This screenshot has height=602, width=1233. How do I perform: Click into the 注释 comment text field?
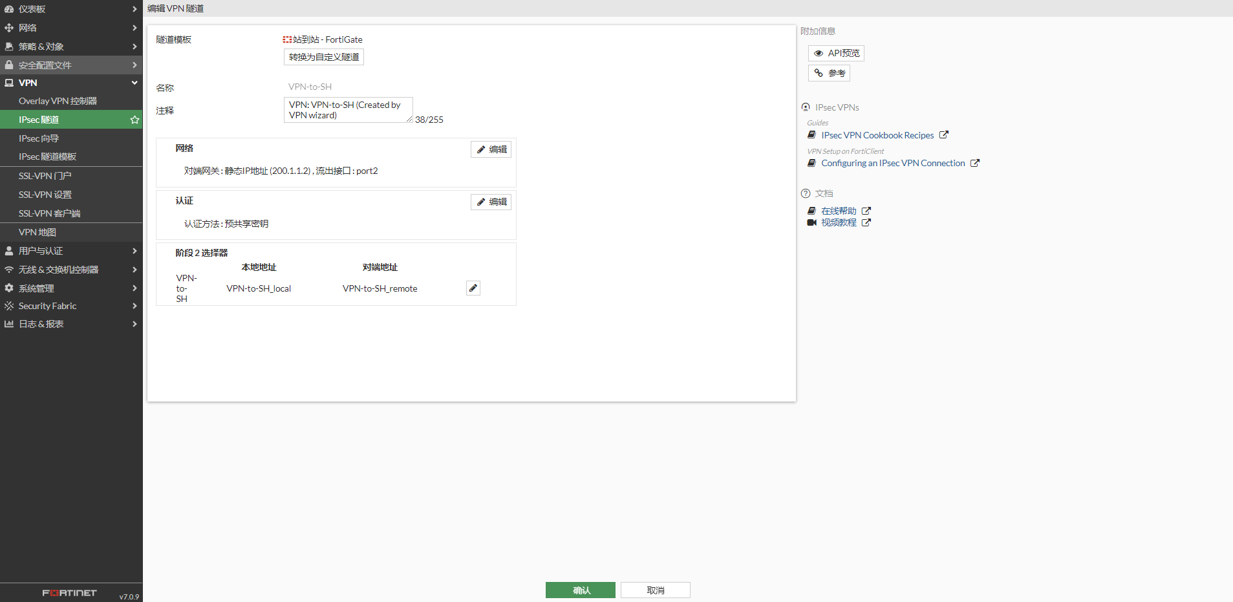click(348, 110)
